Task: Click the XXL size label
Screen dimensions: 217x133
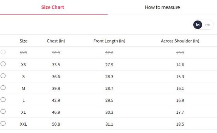Action: (x=23, y=124)
